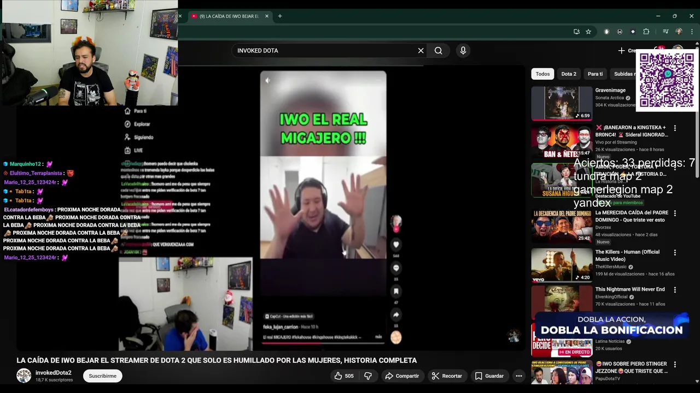700x393 pixels.
Task: Open options menu for padre Domingo video
Action: coord(675,213)
